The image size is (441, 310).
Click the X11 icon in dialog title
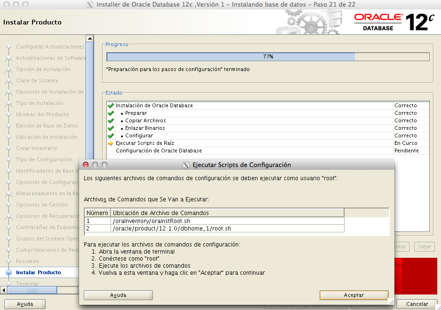coord(186,165)
